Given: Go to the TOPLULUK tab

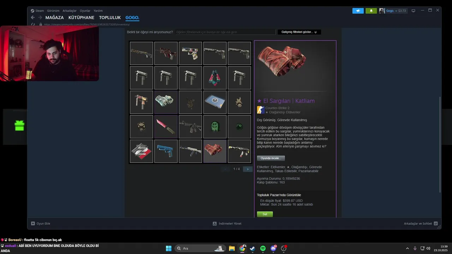Looking at the screenshot, I should pyautogui.click(x=110, y=18).
